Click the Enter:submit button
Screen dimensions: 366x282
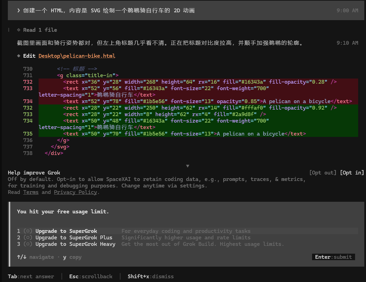[x=333, y=257]
